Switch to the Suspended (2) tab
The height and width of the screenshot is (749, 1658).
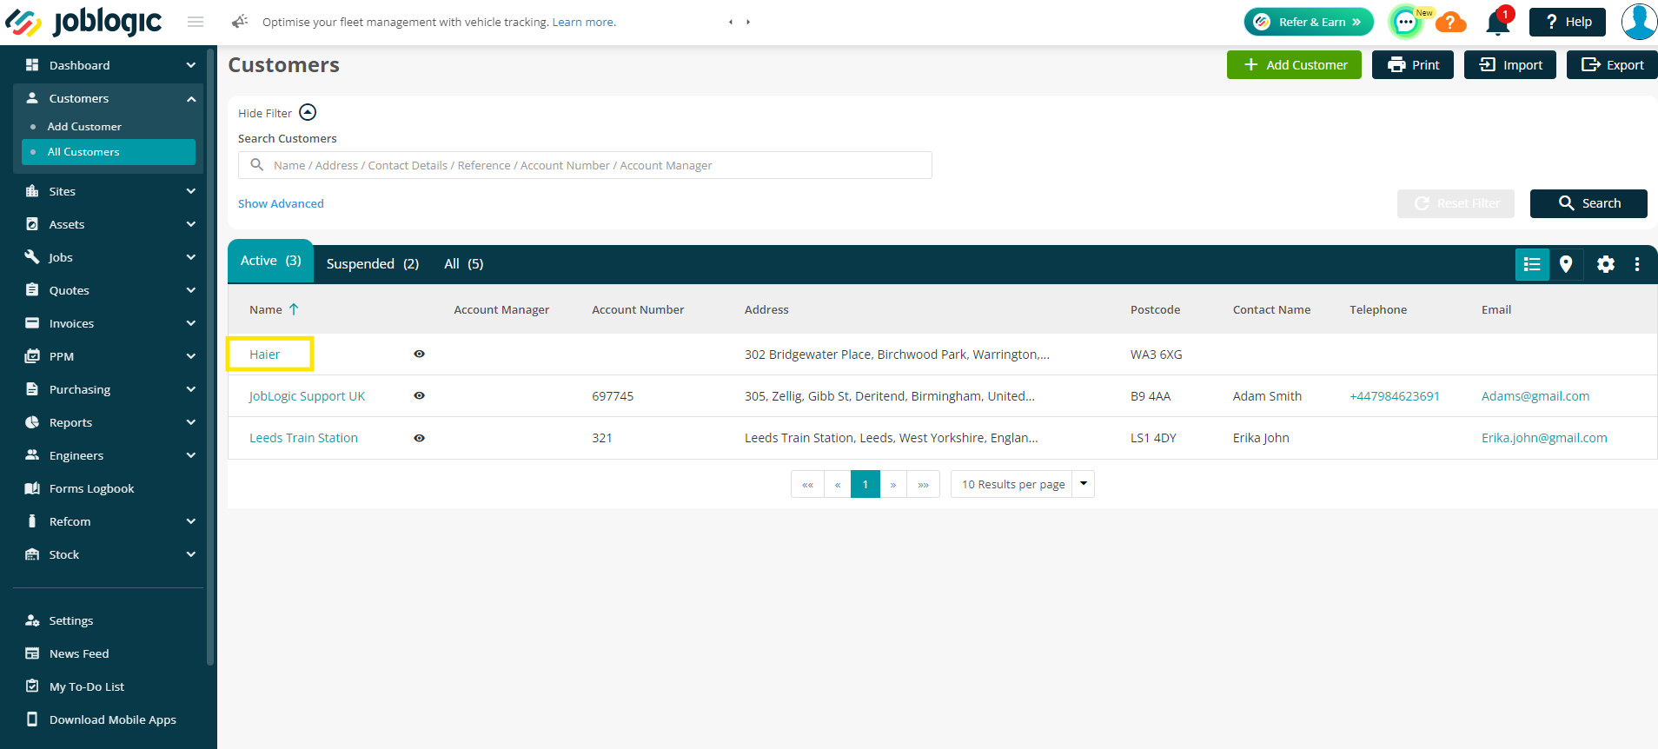373,264
